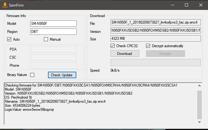Focus the Region field containing DBT
Viewport: 208px width, 130px height.
tap(53, 32)
